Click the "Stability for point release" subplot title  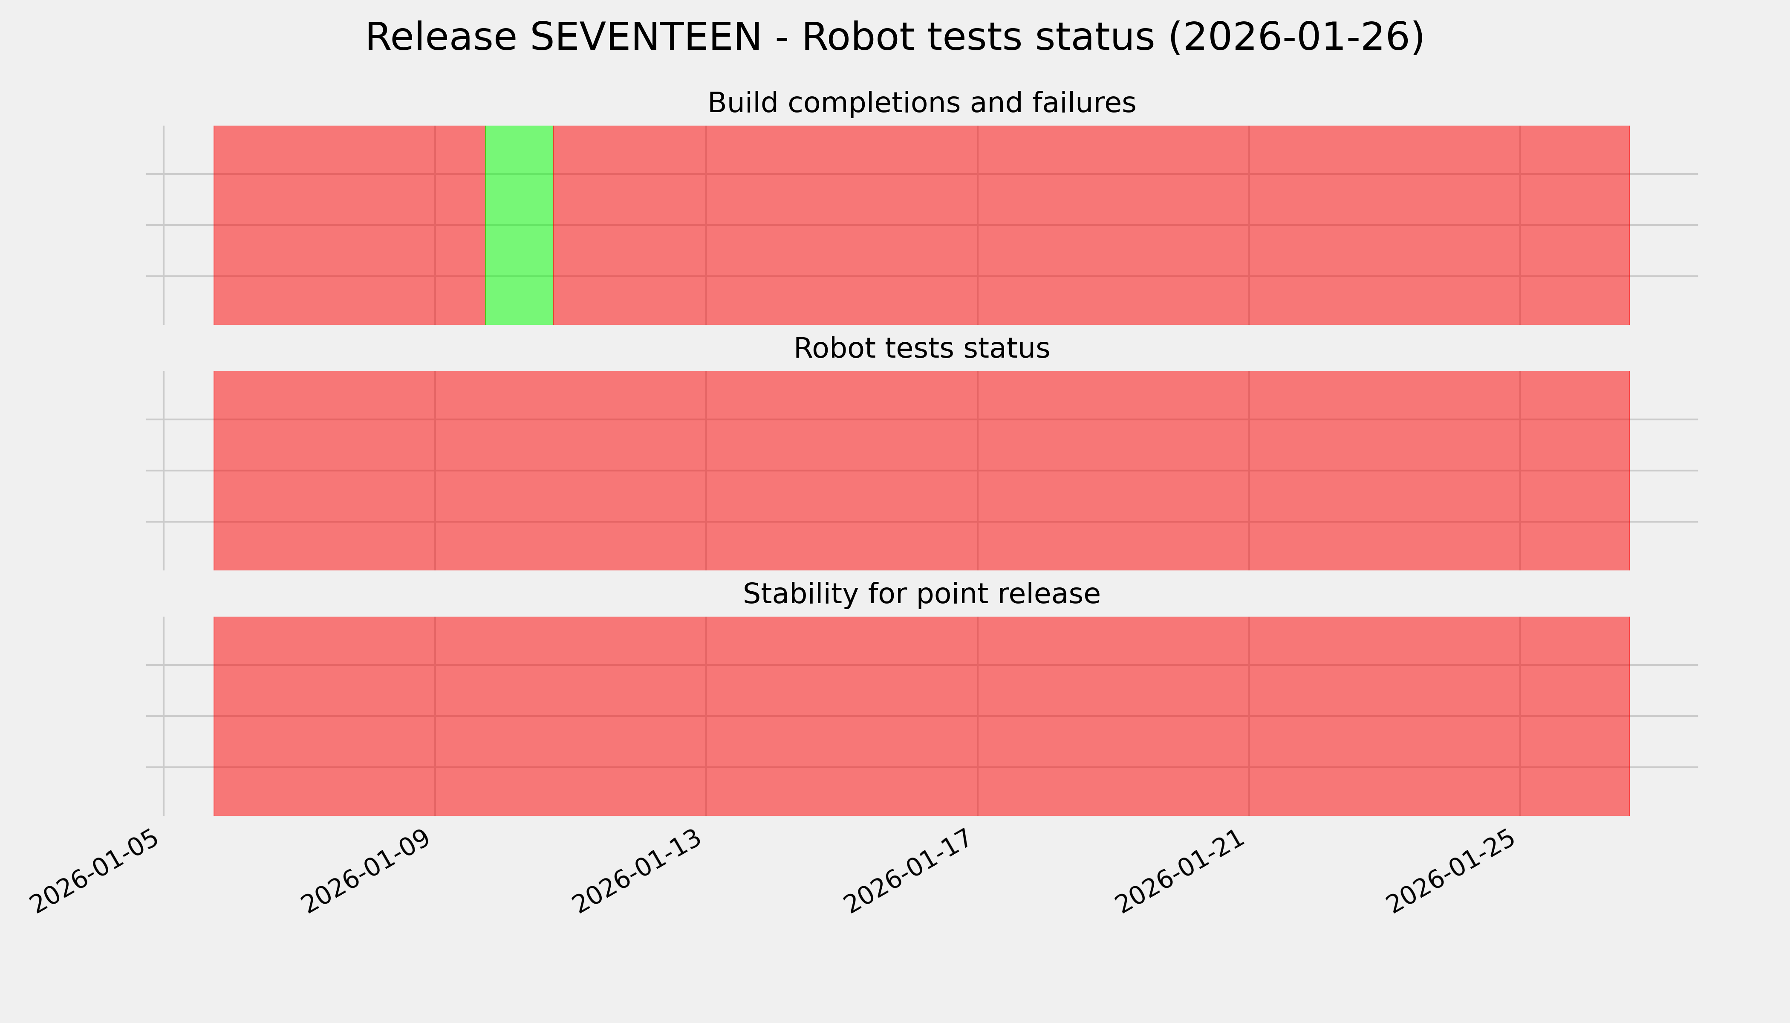click(921, 595)
